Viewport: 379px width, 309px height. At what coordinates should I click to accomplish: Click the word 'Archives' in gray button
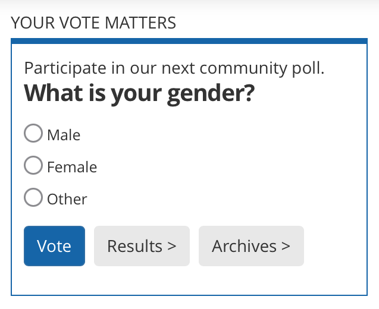[x=245, y=246]
